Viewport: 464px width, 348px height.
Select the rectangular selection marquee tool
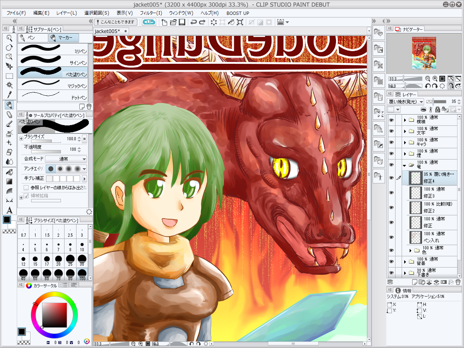[x=9, y=76]
